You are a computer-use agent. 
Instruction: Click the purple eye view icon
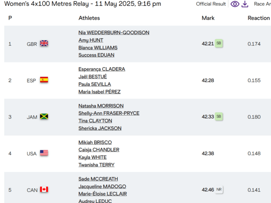pos(235,4)
